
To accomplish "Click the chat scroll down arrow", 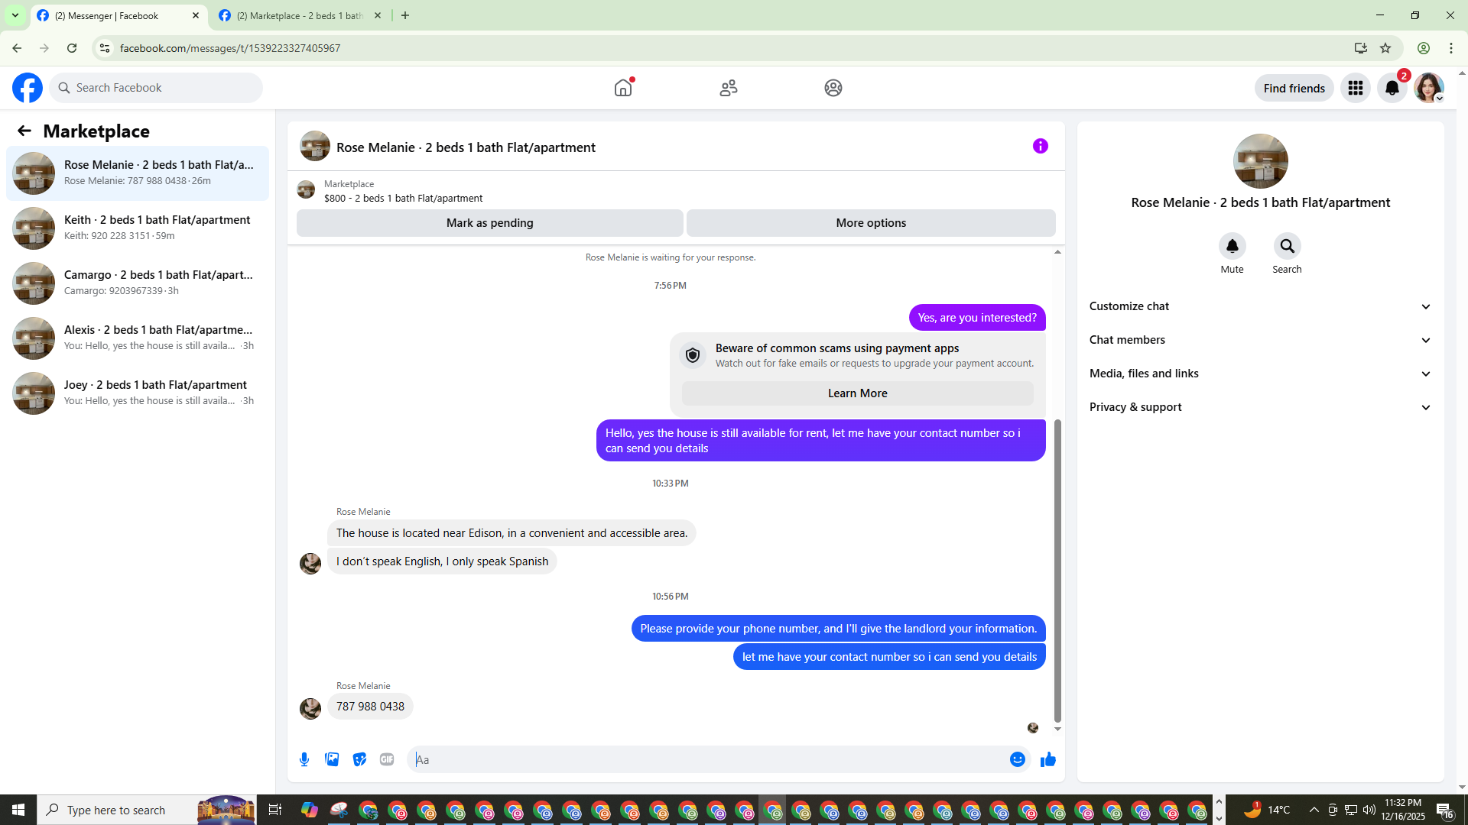I will pos(1057,730).
